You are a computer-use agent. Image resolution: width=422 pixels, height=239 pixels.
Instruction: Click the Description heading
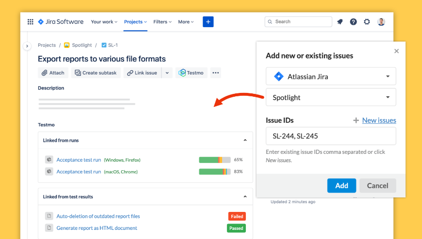click(51, 88)
